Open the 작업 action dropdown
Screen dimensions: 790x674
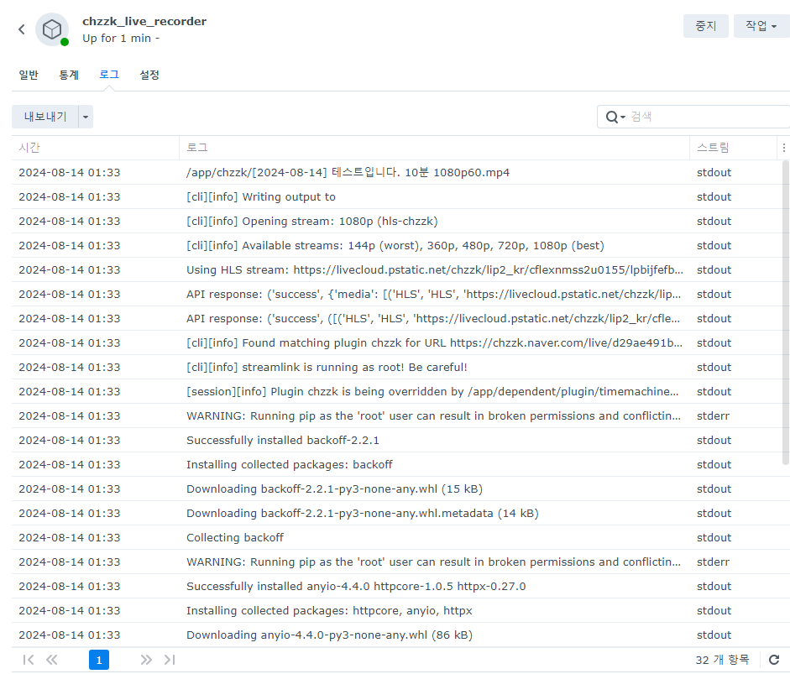(x=761, y=26)
